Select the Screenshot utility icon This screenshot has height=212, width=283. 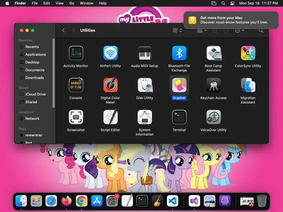(x=76, y=117)
